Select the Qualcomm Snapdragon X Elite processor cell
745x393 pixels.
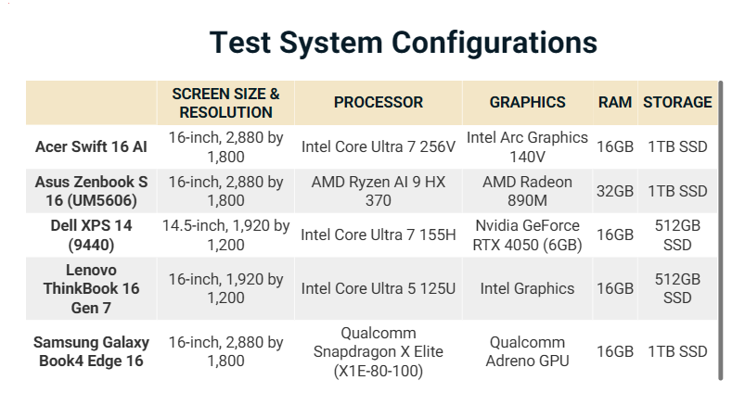379,351
